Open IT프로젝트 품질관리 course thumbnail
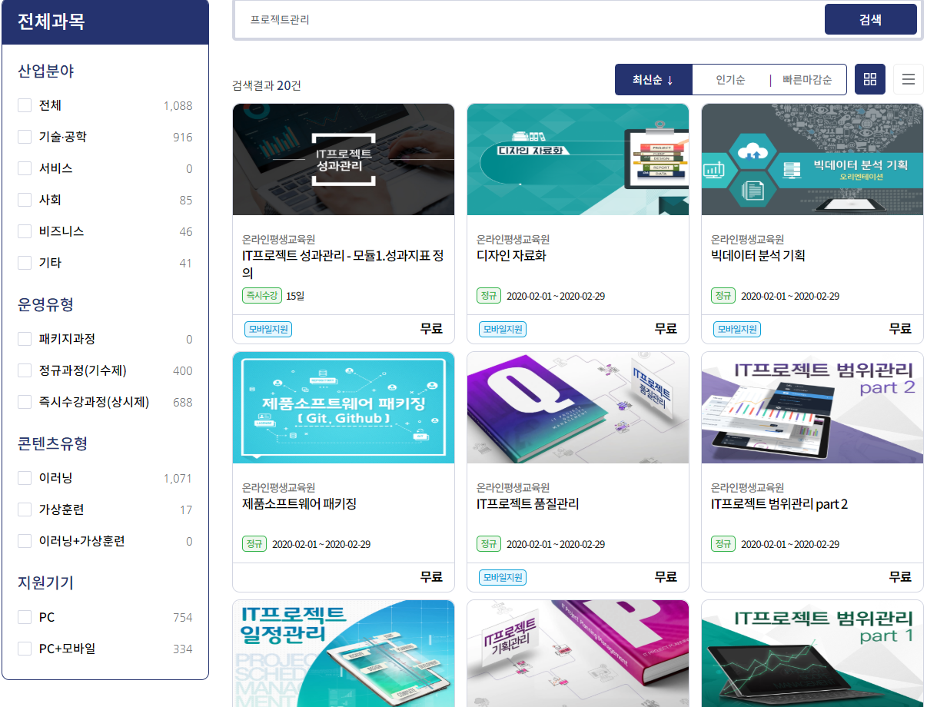Screen dimensions: 927x707 click(578, 408)
